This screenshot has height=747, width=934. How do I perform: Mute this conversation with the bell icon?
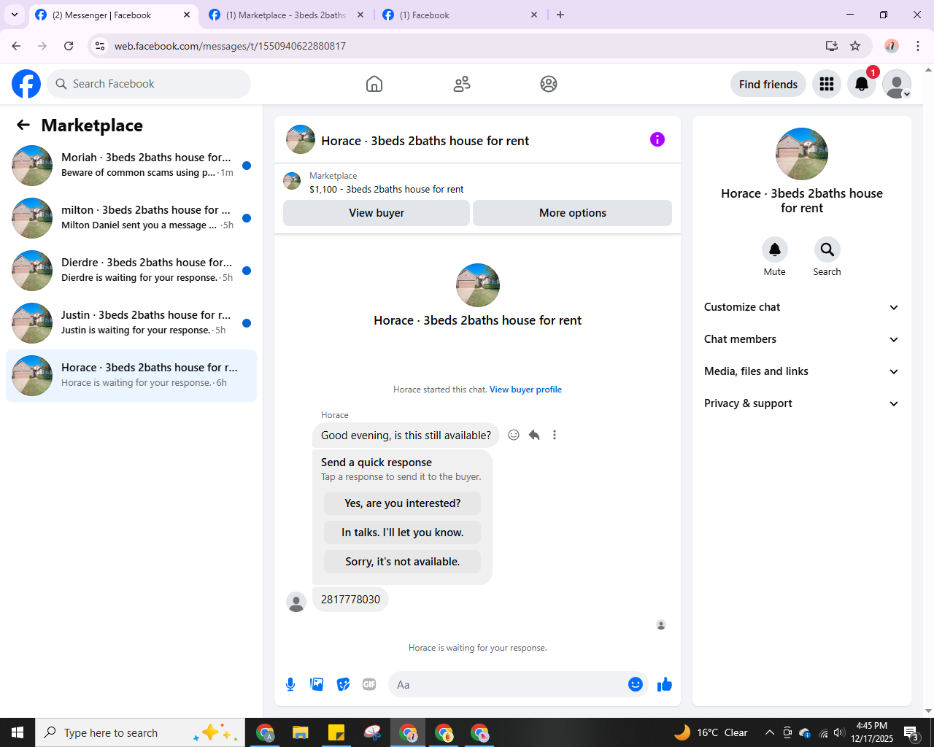coord(775,249)
